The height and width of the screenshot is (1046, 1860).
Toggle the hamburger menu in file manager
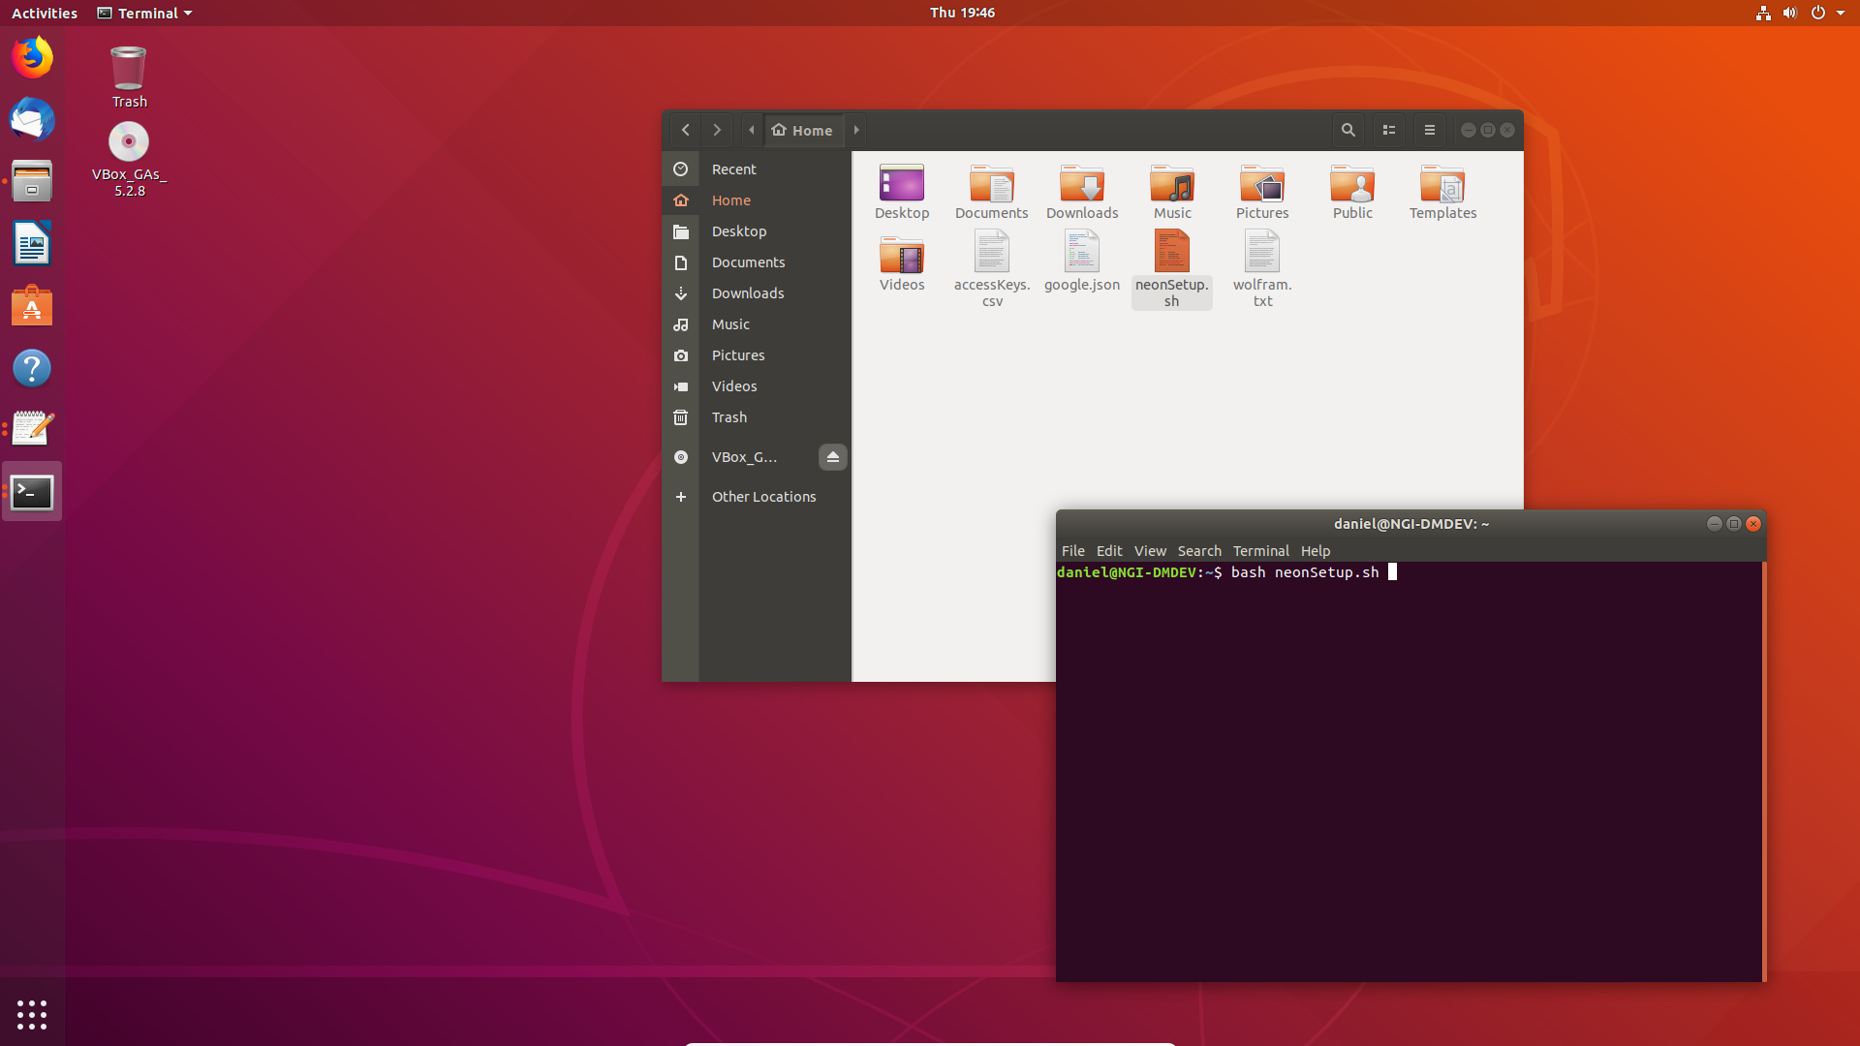pyautogui.click(x=1430, y=129)
